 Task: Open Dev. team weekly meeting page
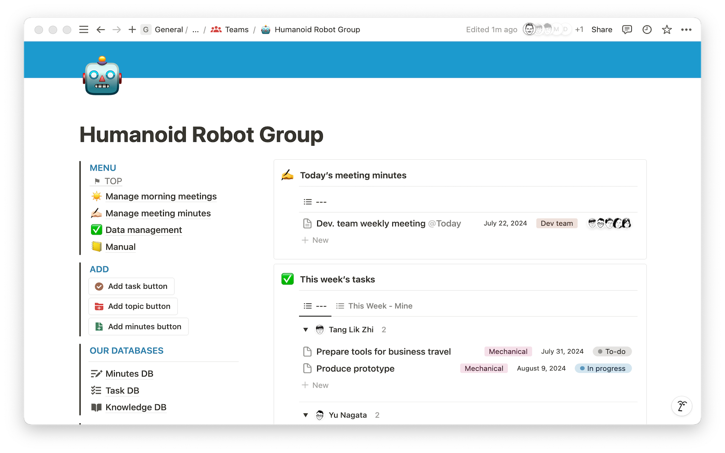(x=370, y=223)
